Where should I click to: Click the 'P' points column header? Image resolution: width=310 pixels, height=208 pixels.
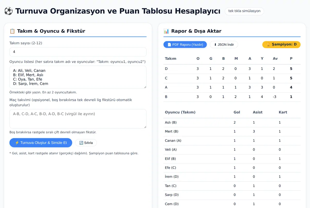coord(291,59)
